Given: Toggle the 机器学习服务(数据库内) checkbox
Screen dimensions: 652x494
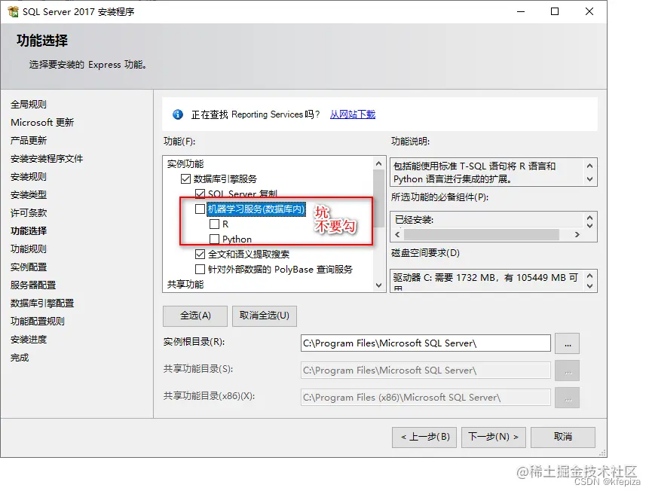Looking at the screenshot, I should point(200,209).
